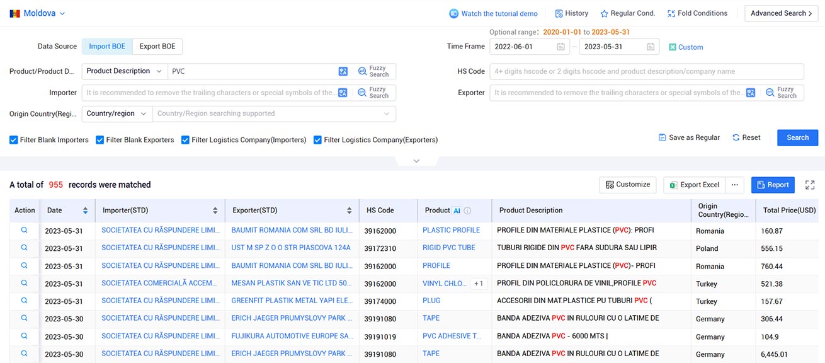Viewport: 825px width, 363px height.
Task: Open search History
Action: point(571,13)
